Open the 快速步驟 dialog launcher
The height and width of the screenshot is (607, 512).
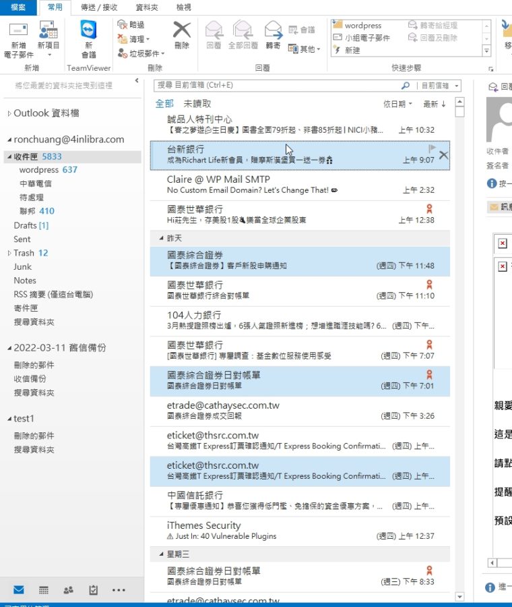click(490, 69)
